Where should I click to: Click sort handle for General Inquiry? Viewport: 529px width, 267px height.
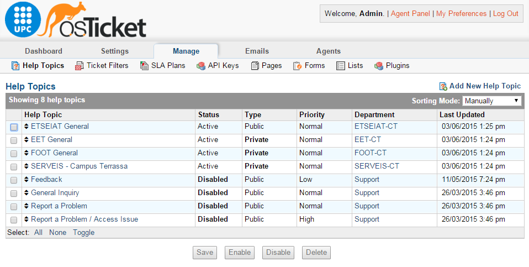click(x=27, y=193)
